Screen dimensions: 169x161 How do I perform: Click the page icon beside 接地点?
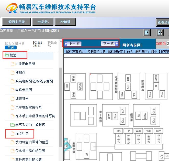[x=13, y=73]
